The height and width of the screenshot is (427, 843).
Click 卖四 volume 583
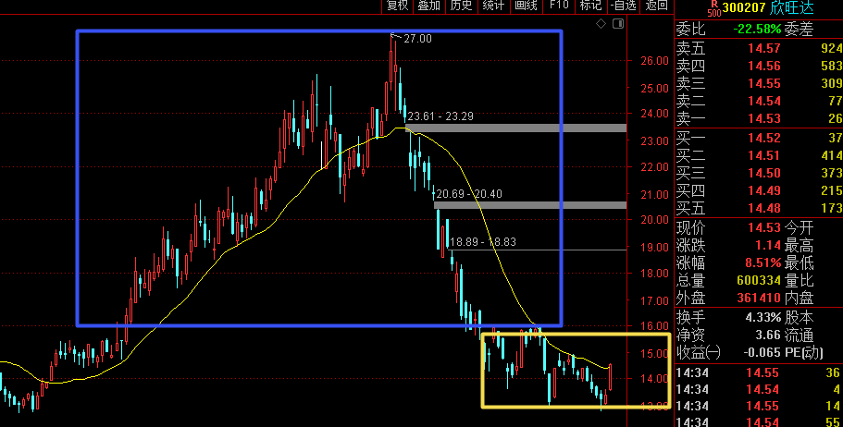(832, 66)
